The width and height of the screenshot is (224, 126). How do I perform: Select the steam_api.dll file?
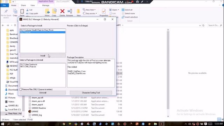[37, 98]
